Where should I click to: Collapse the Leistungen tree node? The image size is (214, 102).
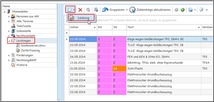[x=9, y=41]
